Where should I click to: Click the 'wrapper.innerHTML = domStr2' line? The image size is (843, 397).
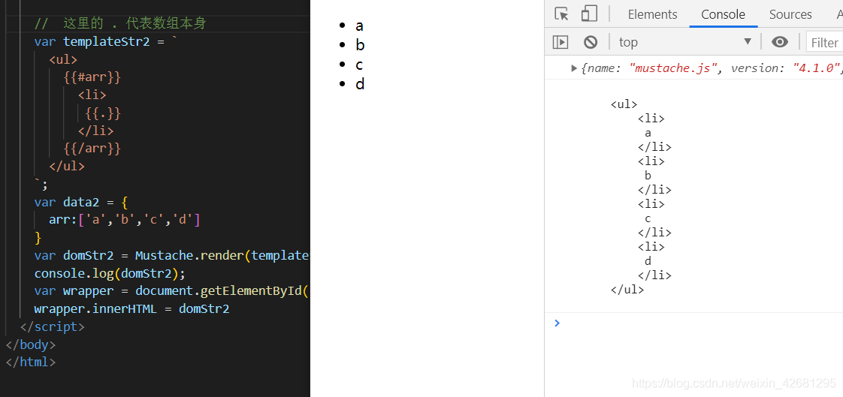(x=131, y=309)
